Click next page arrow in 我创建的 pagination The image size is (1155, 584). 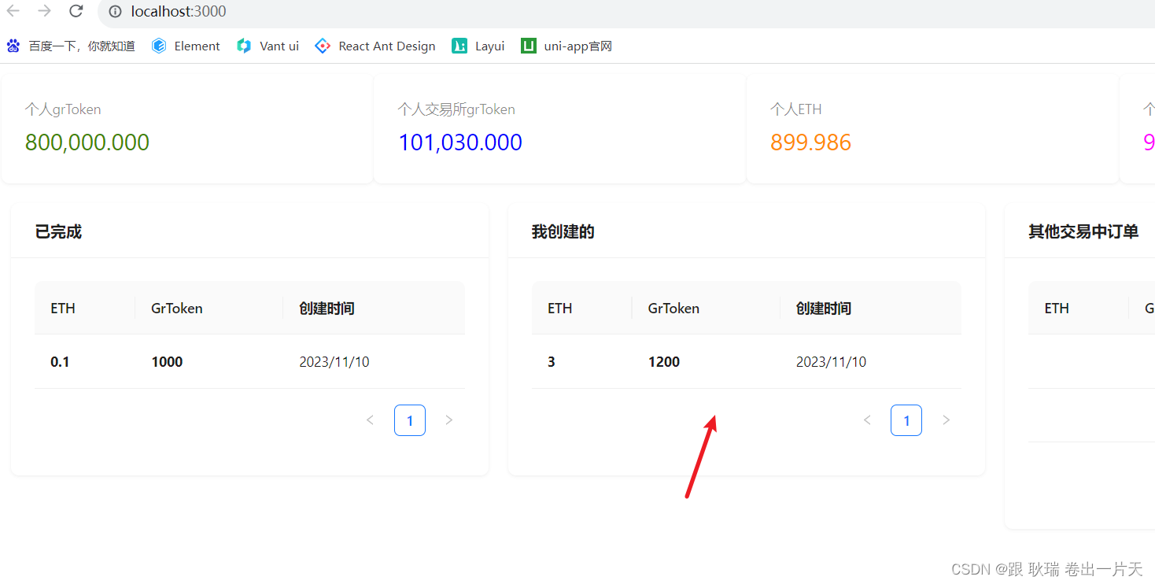pos(947,420)
